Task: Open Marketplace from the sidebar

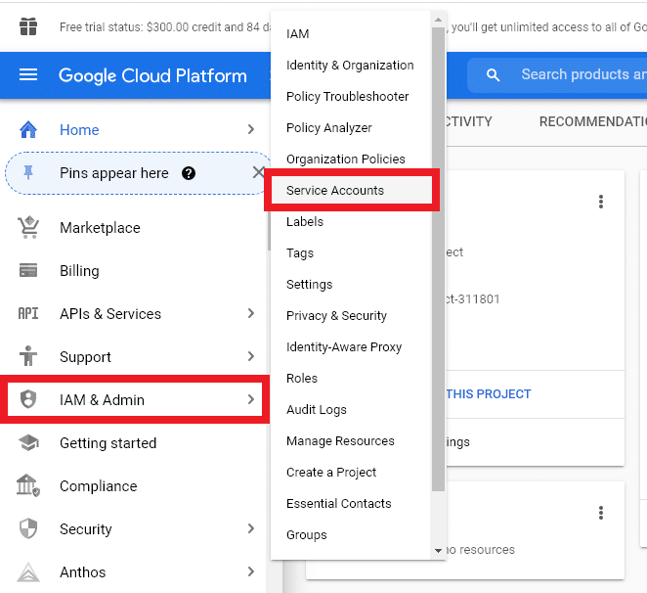Action: click(x=100, y=228)
